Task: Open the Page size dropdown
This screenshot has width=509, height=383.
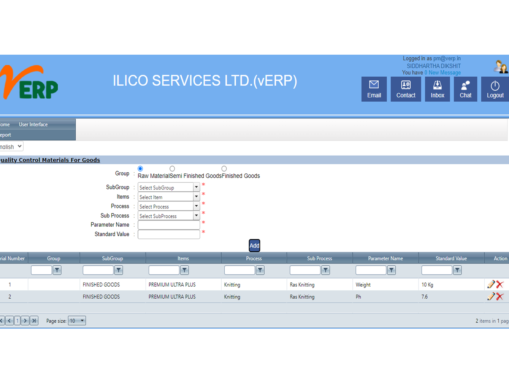Action: [77, 321]
